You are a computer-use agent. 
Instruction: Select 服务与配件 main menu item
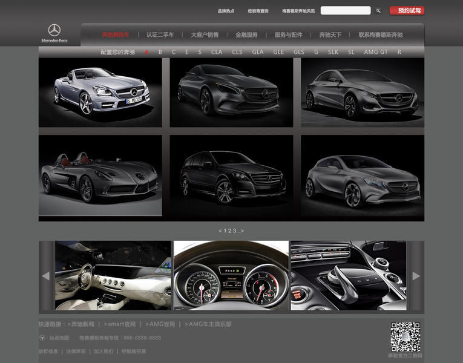pos(289,35)
